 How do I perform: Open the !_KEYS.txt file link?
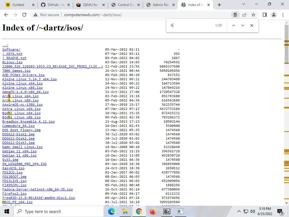coord(12,54)
